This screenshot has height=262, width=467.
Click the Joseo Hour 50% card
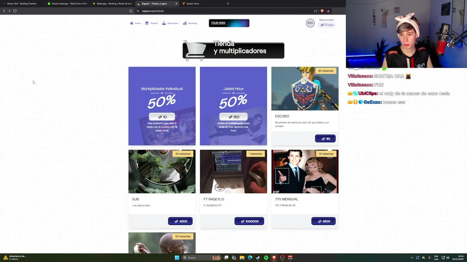pos(233,106)
